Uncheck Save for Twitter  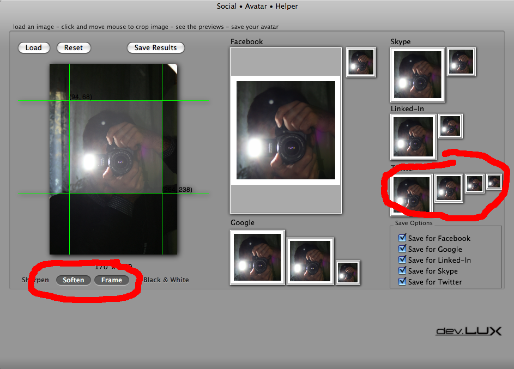point(402,281)
